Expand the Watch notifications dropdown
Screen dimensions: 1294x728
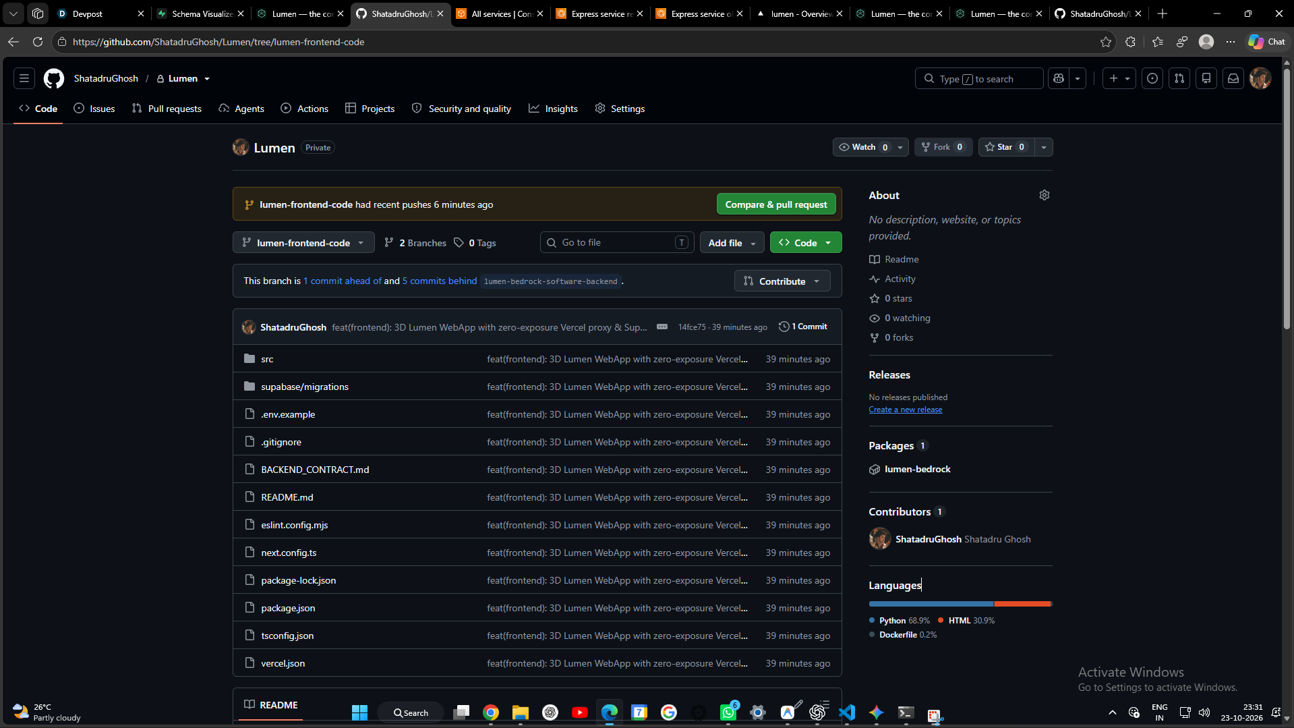(x=871, y=147)
